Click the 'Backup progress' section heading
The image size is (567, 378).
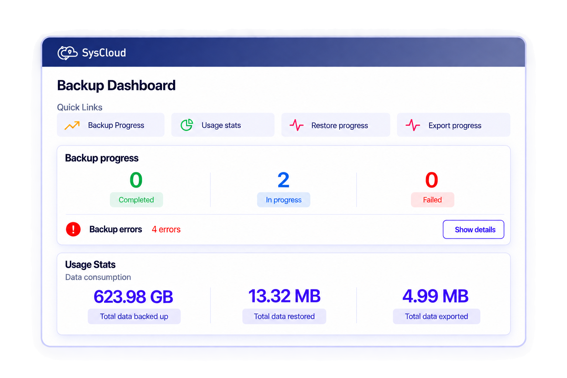(x=102, y=158)
